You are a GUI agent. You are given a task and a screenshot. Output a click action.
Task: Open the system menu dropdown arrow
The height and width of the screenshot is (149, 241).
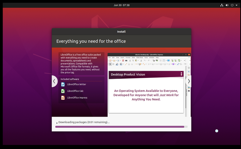click(x=237, y=5)
